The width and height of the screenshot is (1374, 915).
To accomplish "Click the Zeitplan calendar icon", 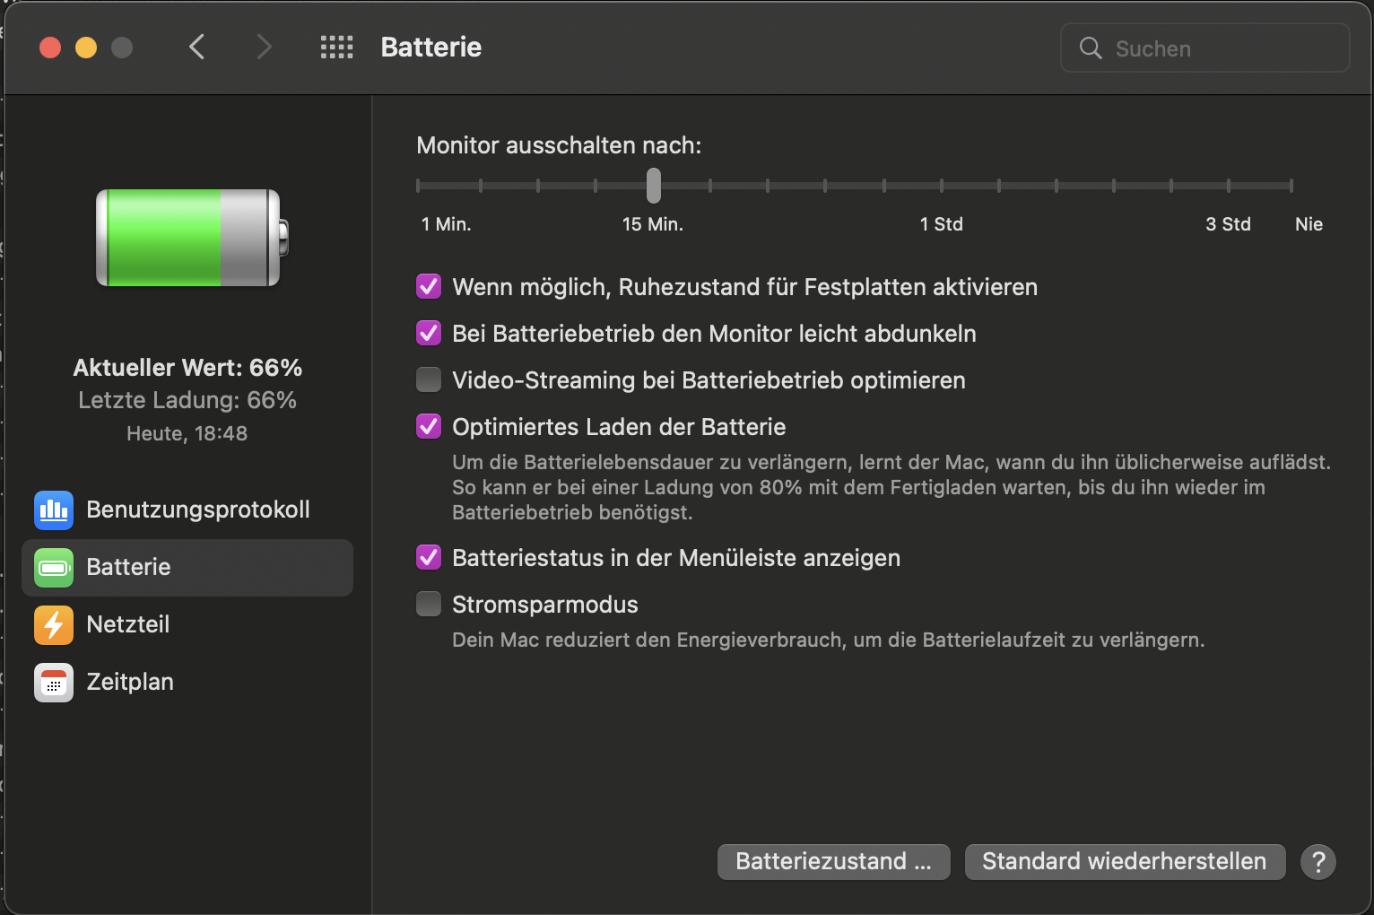I will click(x=54, y=683).
